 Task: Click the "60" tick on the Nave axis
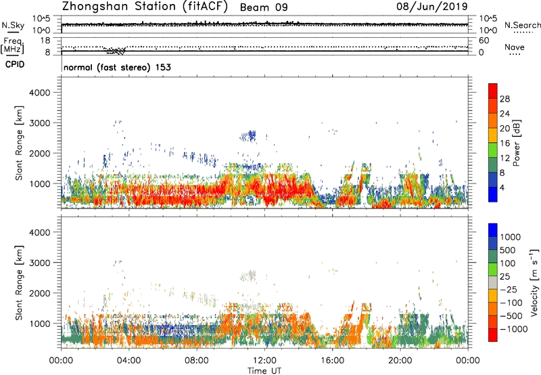coord(484,41)
